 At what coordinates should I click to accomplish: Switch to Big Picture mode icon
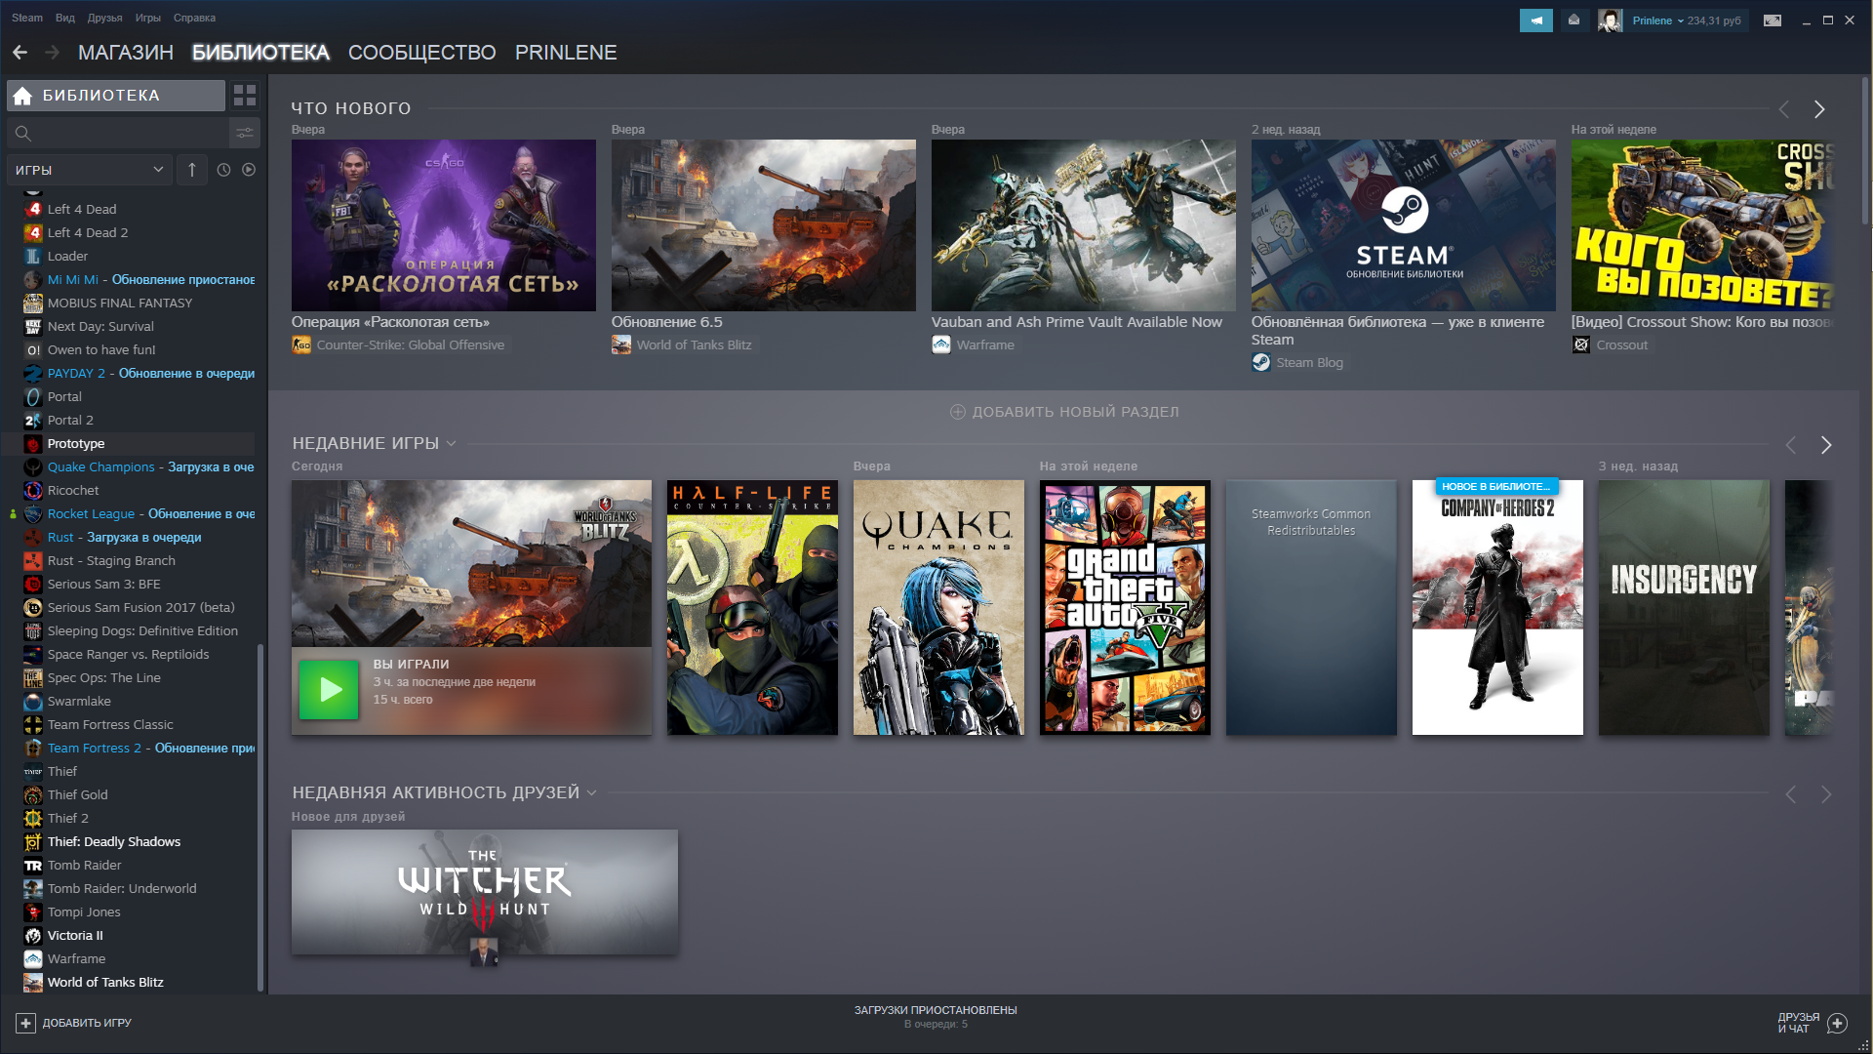(x=1773, y=20)
